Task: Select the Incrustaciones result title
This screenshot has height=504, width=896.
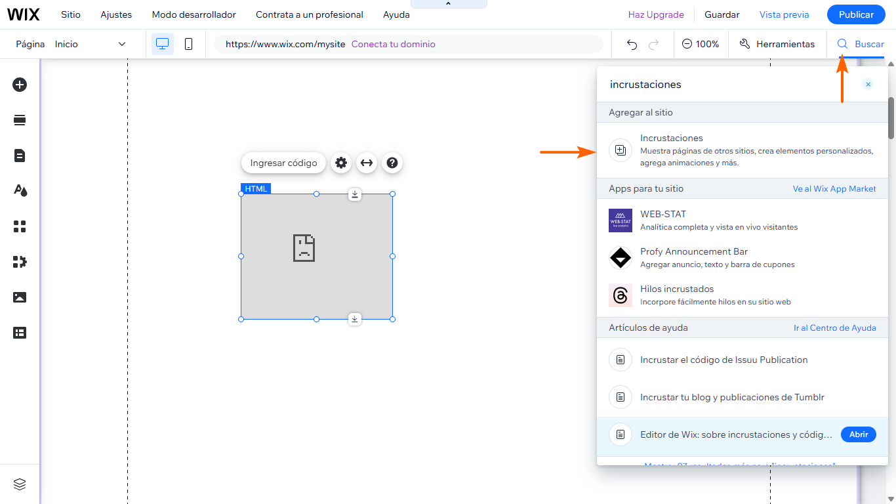Action: (672, 138)
